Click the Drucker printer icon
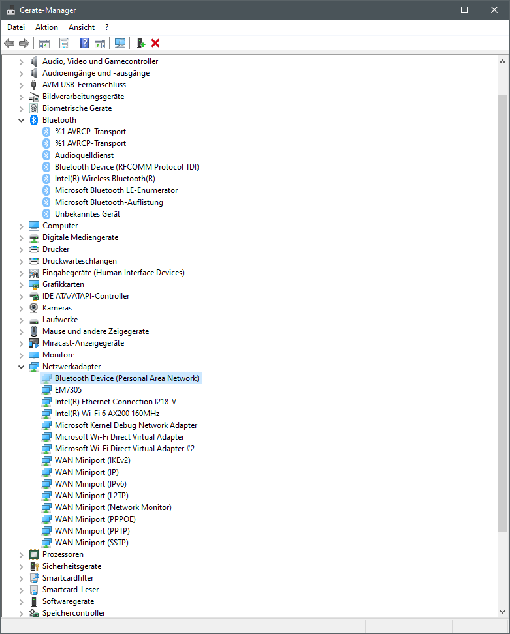The height and width of the screenshot is (634, 510). coord(34,249)
